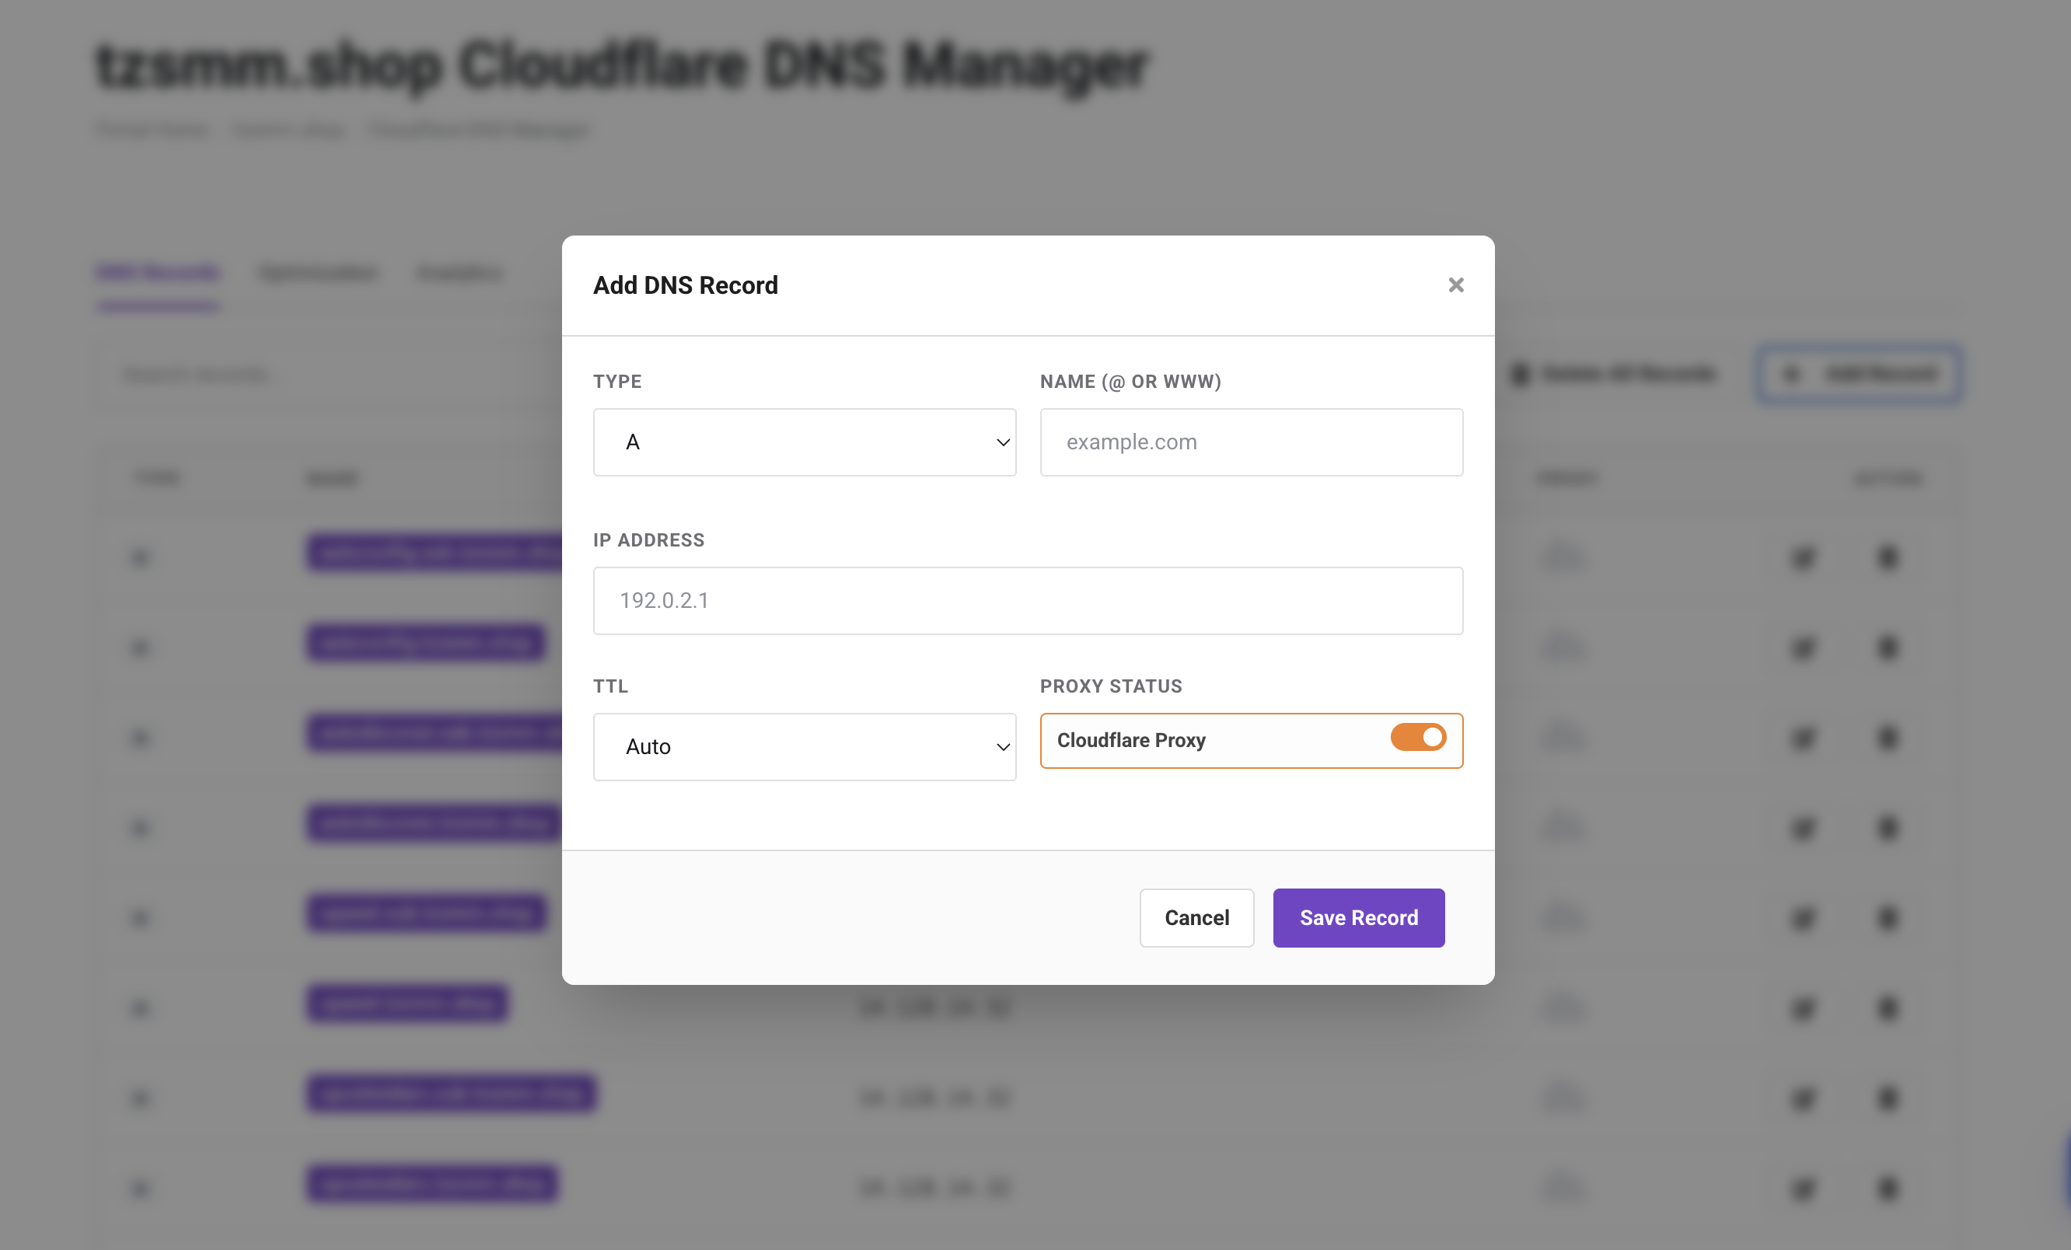This screenshot has width=2071, height=1250.
Task: Switch to the DNS Records tab
Action: click(x=158, y=272)
